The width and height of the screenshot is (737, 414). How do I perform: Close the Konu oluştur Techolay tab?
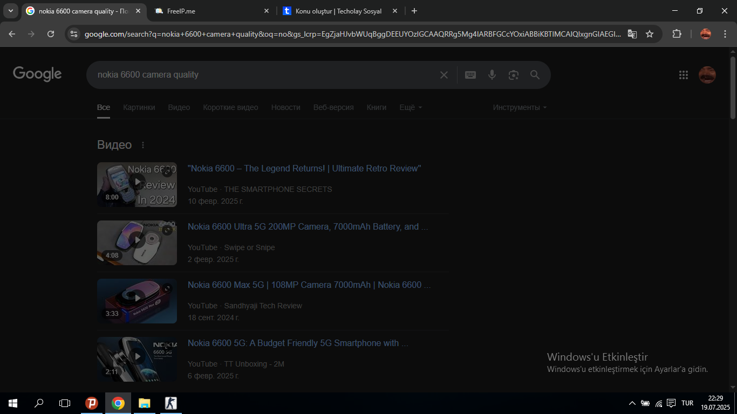(x=395, y=11)
